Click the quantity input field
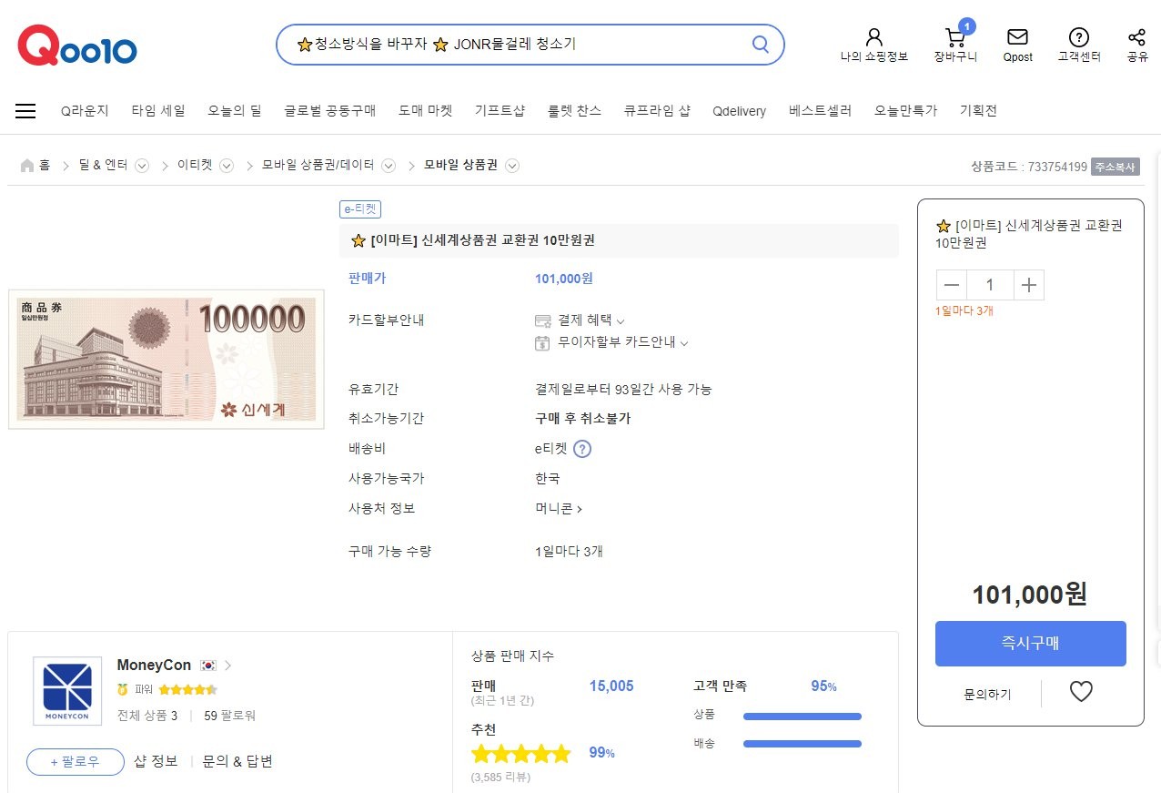The height and width of the screenshot is (793, 1161). [x=990, y=286]
